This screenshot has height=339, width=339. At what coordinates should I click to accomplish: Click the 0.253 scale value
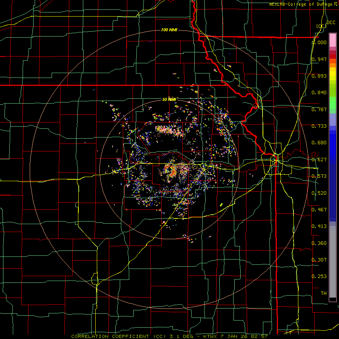[319, 276]
